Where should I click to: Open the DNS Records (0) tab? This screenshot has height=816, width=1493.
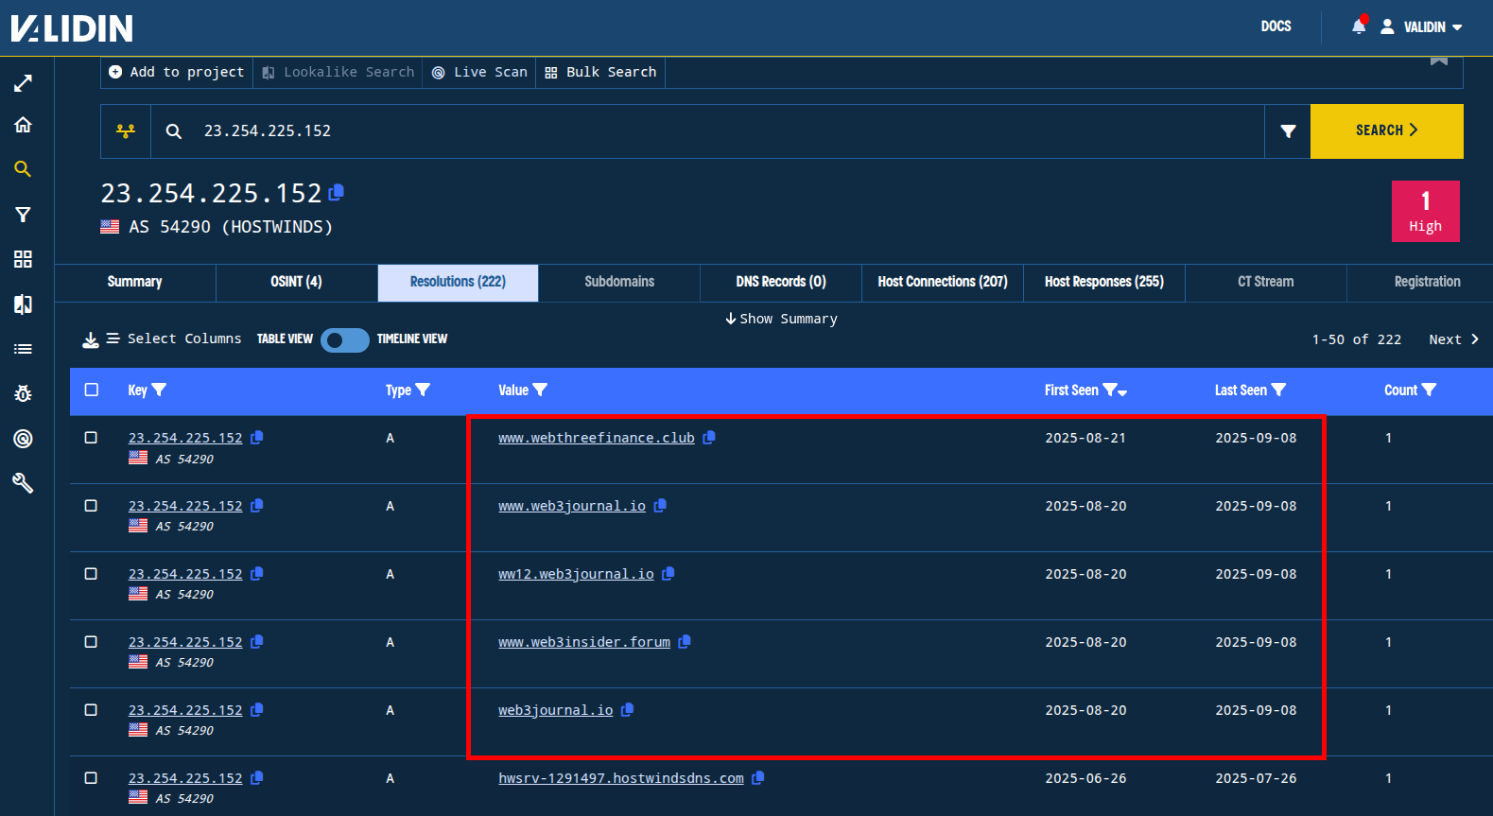pos(781,282)
